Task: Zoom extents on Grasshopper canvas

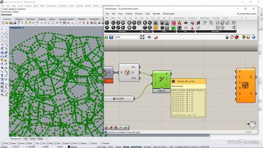Action: (142, 37)
